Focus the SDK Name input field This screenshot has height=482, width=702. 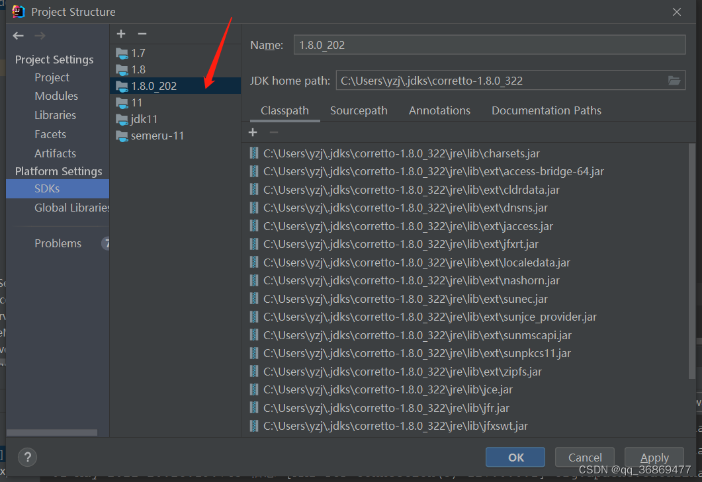coord(490,45)
